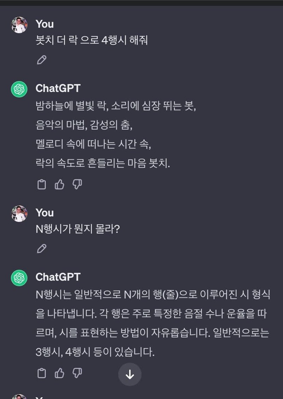Click the 'You' name above the first message

pyautogui.click(x=45, y=24)
